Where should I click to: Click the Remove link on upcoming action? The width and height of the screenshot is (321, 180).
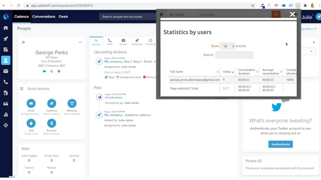click(x=150, y=77)
